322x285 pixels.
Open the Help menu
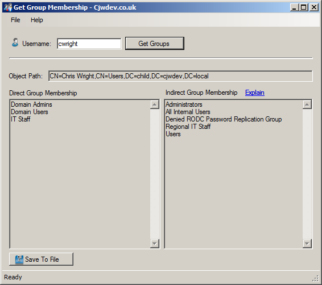point(37,20)
